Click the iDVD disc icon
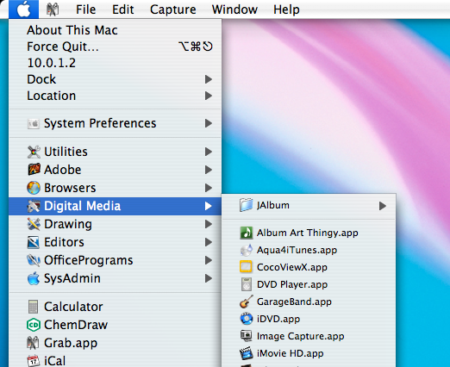The height and width of the screenshot is (367, 450). coord(247,319)
